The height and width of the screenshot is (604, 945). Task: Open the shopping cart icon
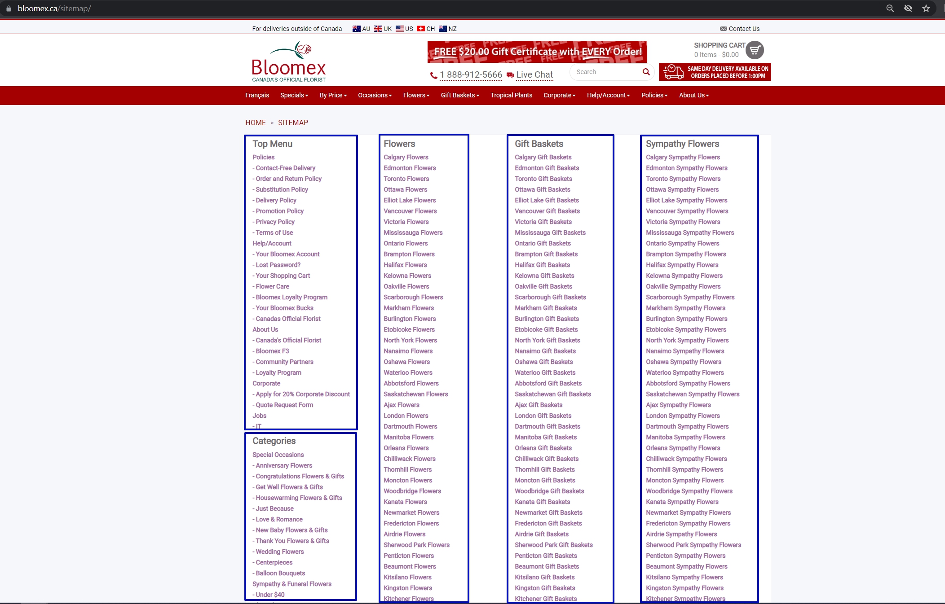coord(755,50)
